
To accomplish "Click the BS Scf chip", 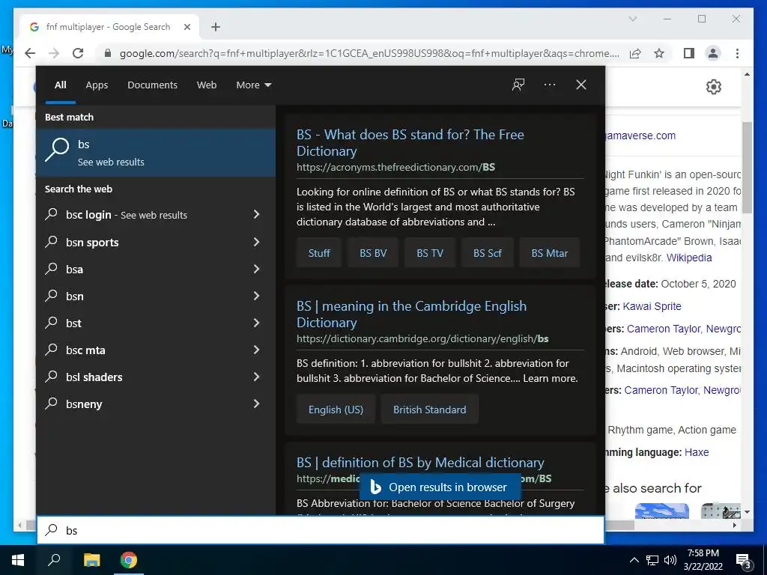I will tap(487, 253).
